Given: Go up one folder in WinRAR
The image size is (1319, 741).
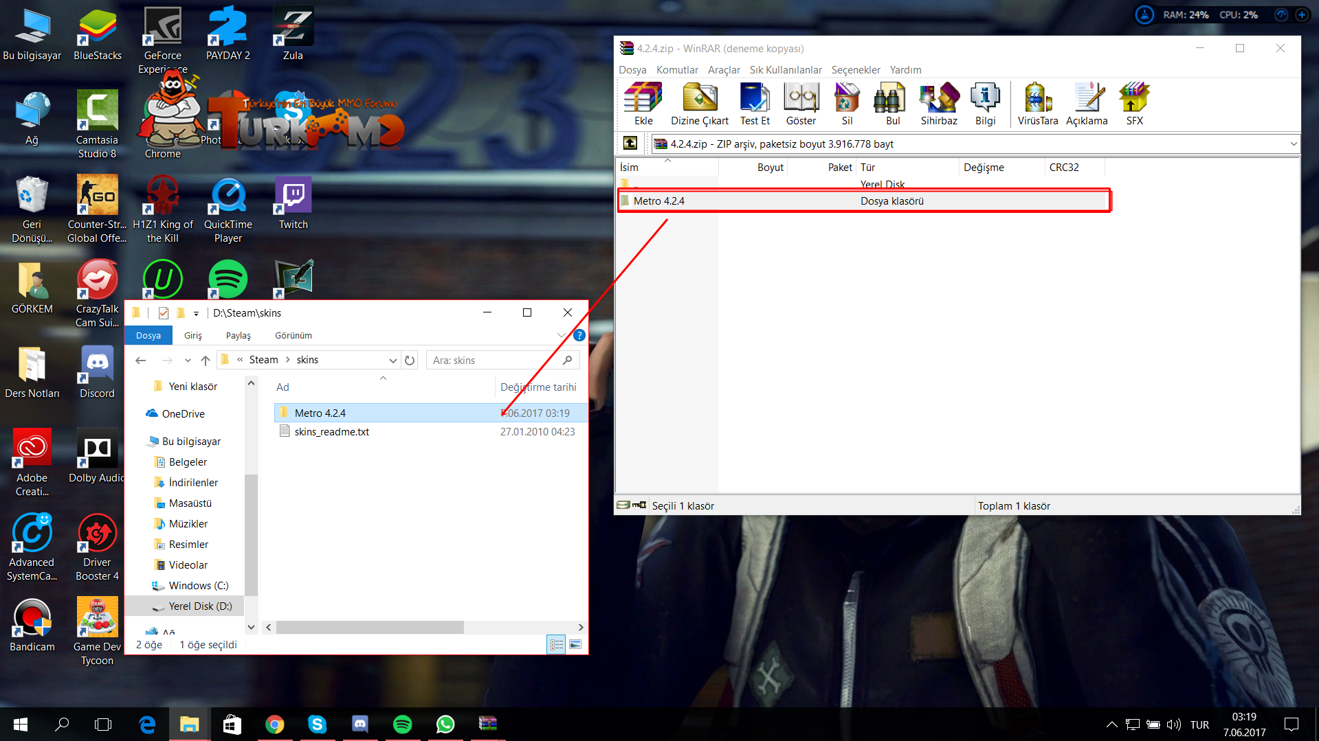Looking at the screenshot, I should pyautogui.click(x=630, y=144).
